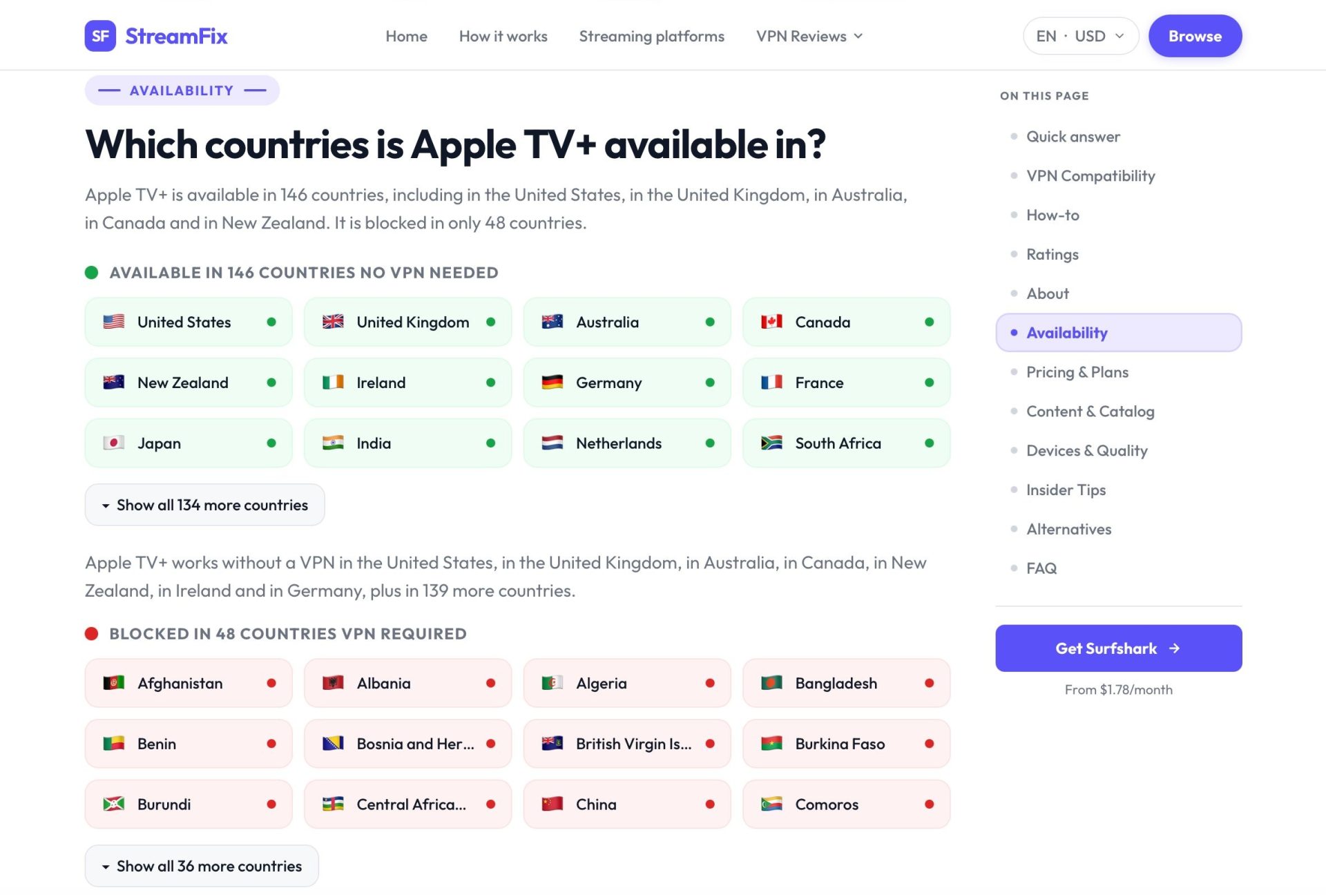The width and height of the screenshot is (1326, 895).
Task: Select the Germany country card
Action: (627, 383)
